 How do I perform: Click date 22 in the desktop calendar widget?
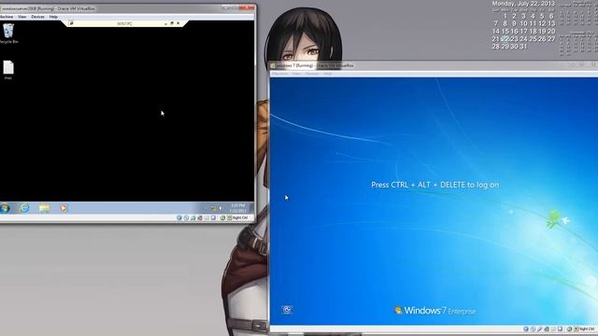pos(505,39)
